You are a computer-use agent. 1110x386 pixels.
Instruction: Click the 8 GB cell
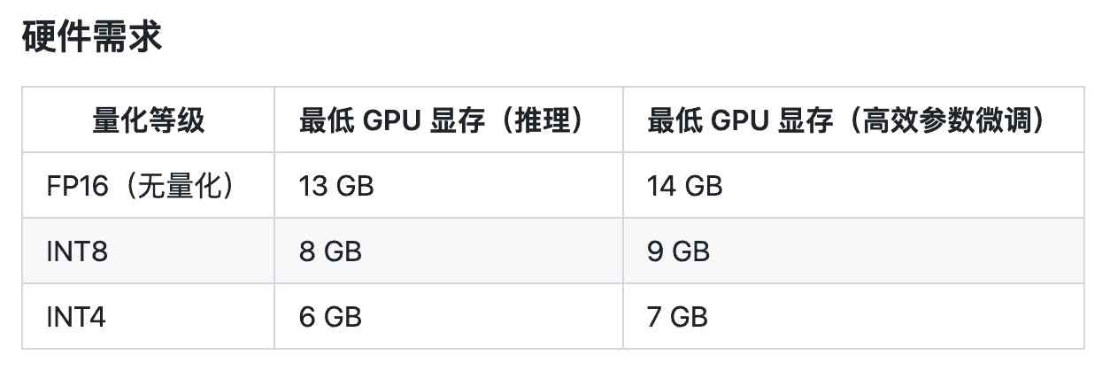[x=330, y=251]
